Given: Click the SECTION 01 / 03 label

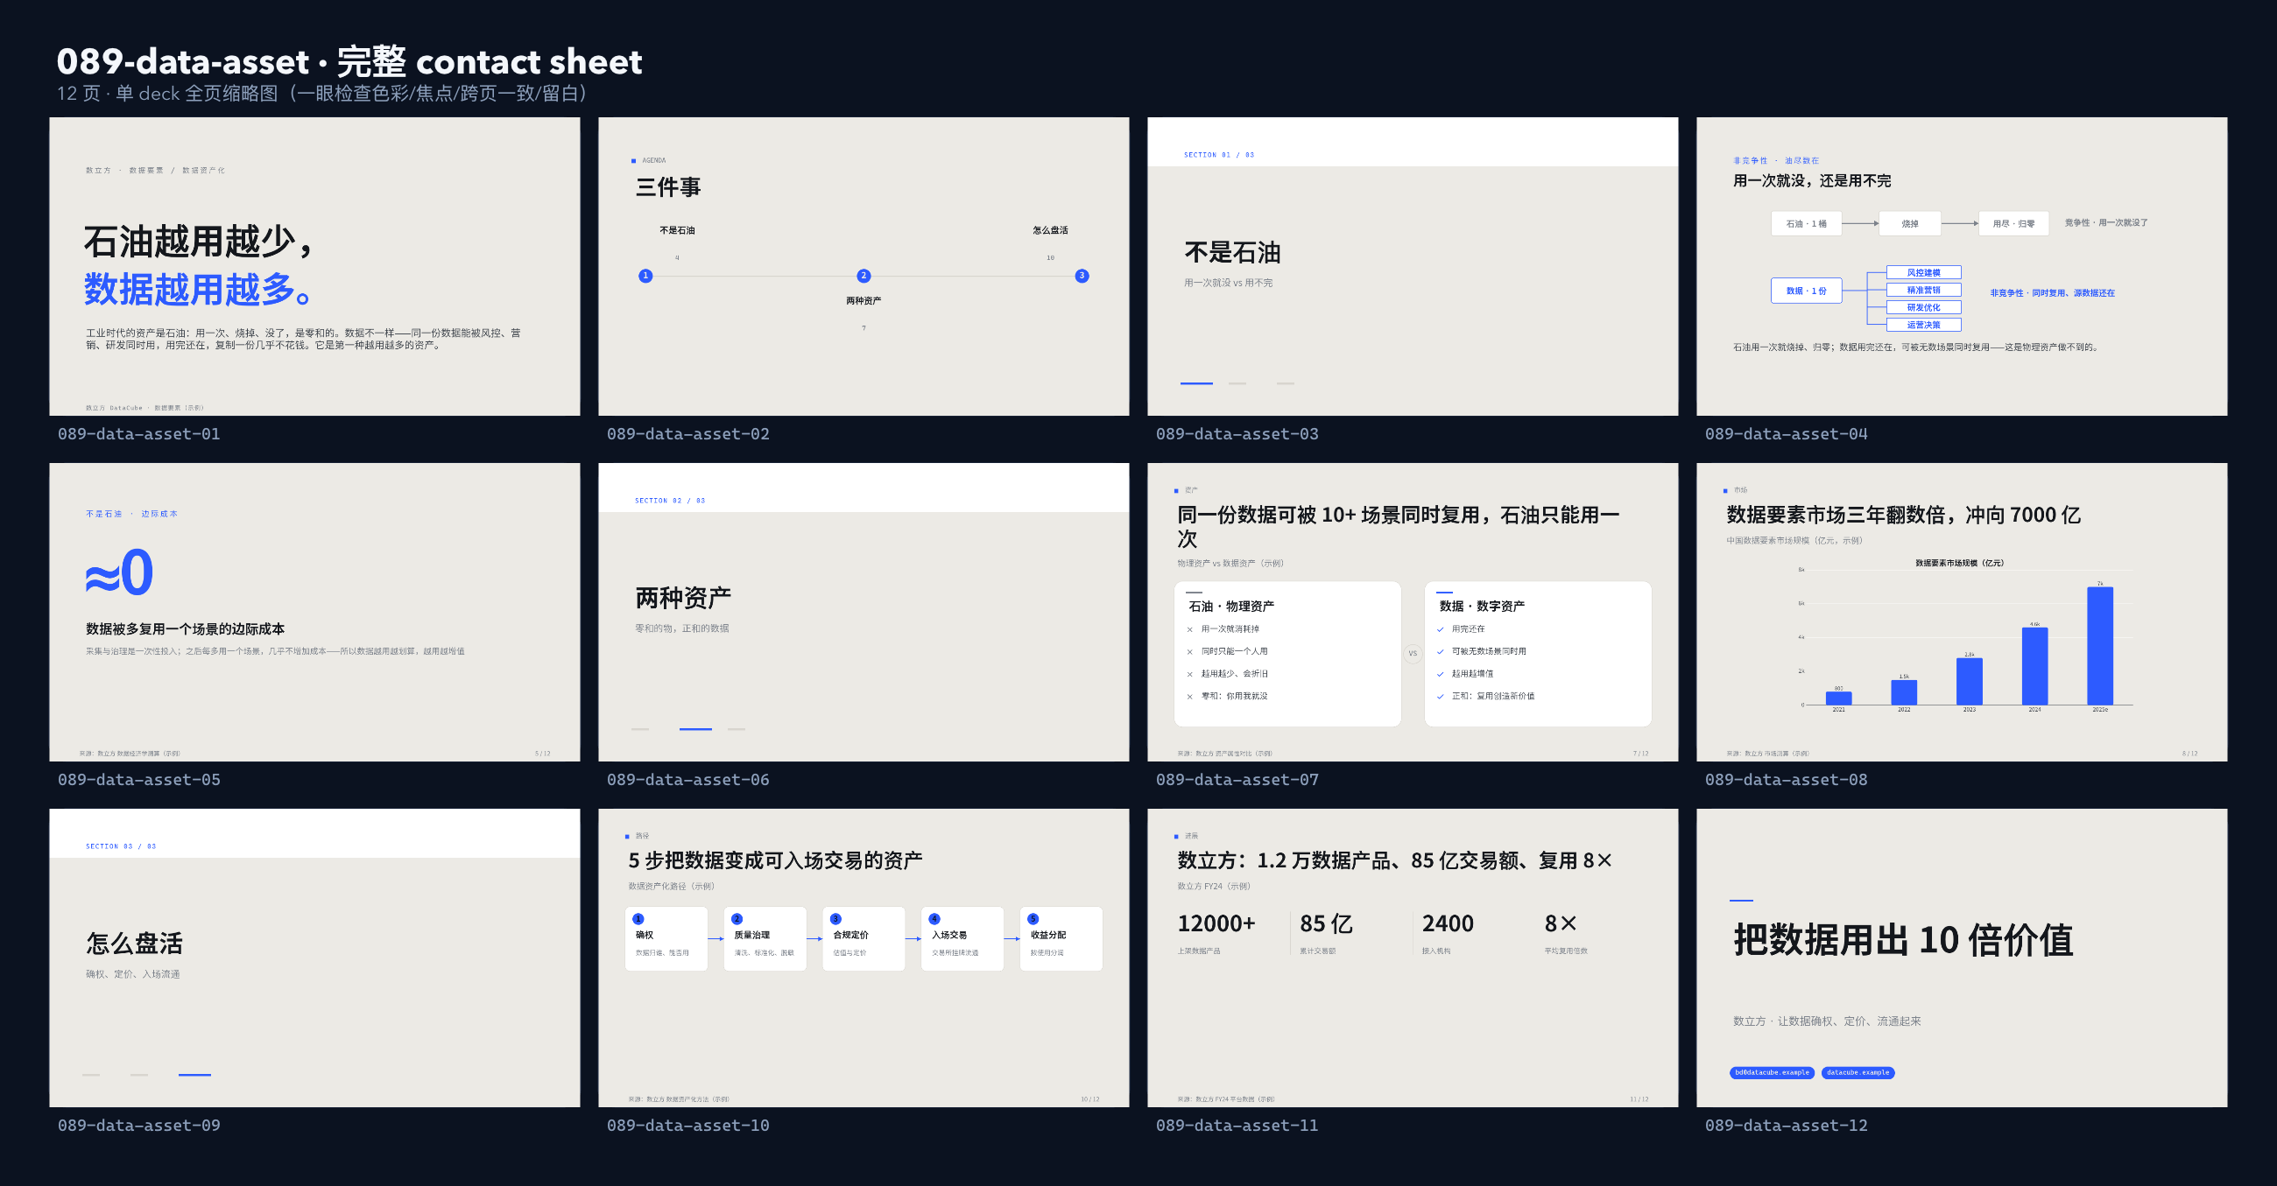Looking at the screenshot, I should point(1219,155).
